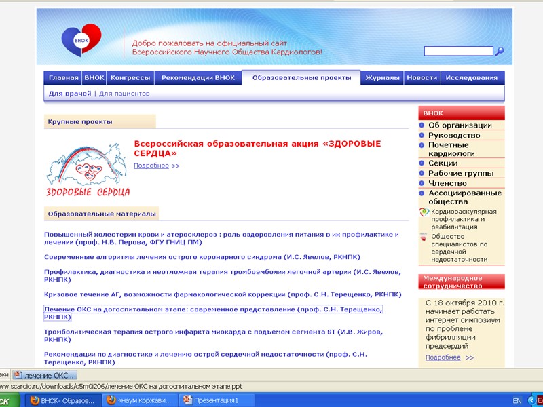Viewport: 543px width, 407px height.
Task: Open Членство in sidebar
Action: 447,183
